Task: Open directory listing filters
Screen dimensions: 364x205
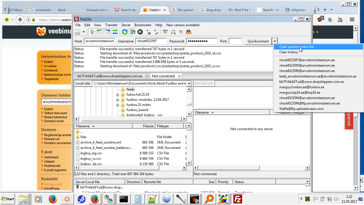Action: tap(166, 32)
